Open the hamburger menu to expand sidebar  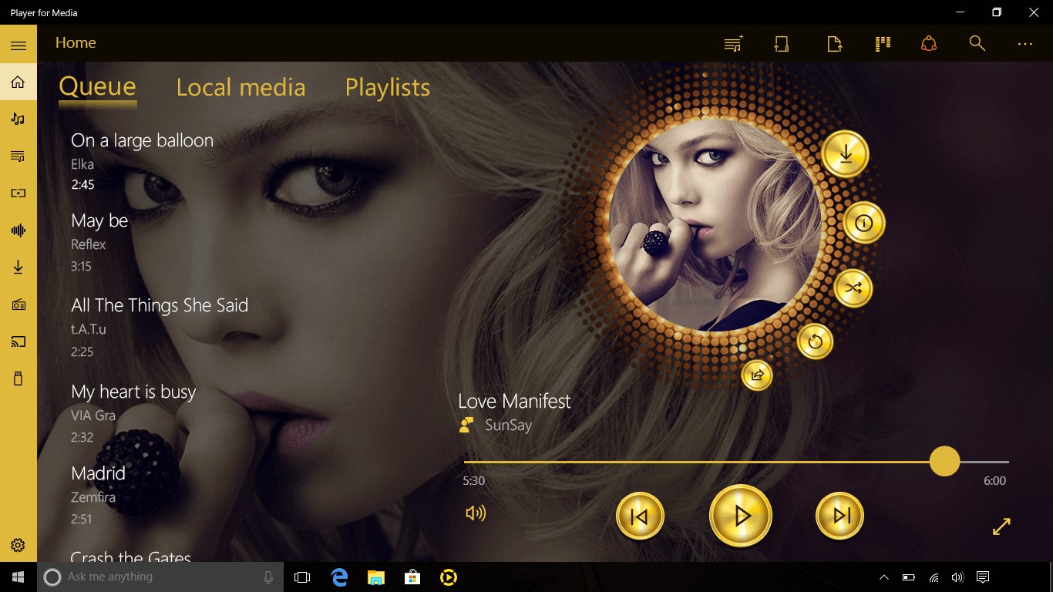[17, 43]
